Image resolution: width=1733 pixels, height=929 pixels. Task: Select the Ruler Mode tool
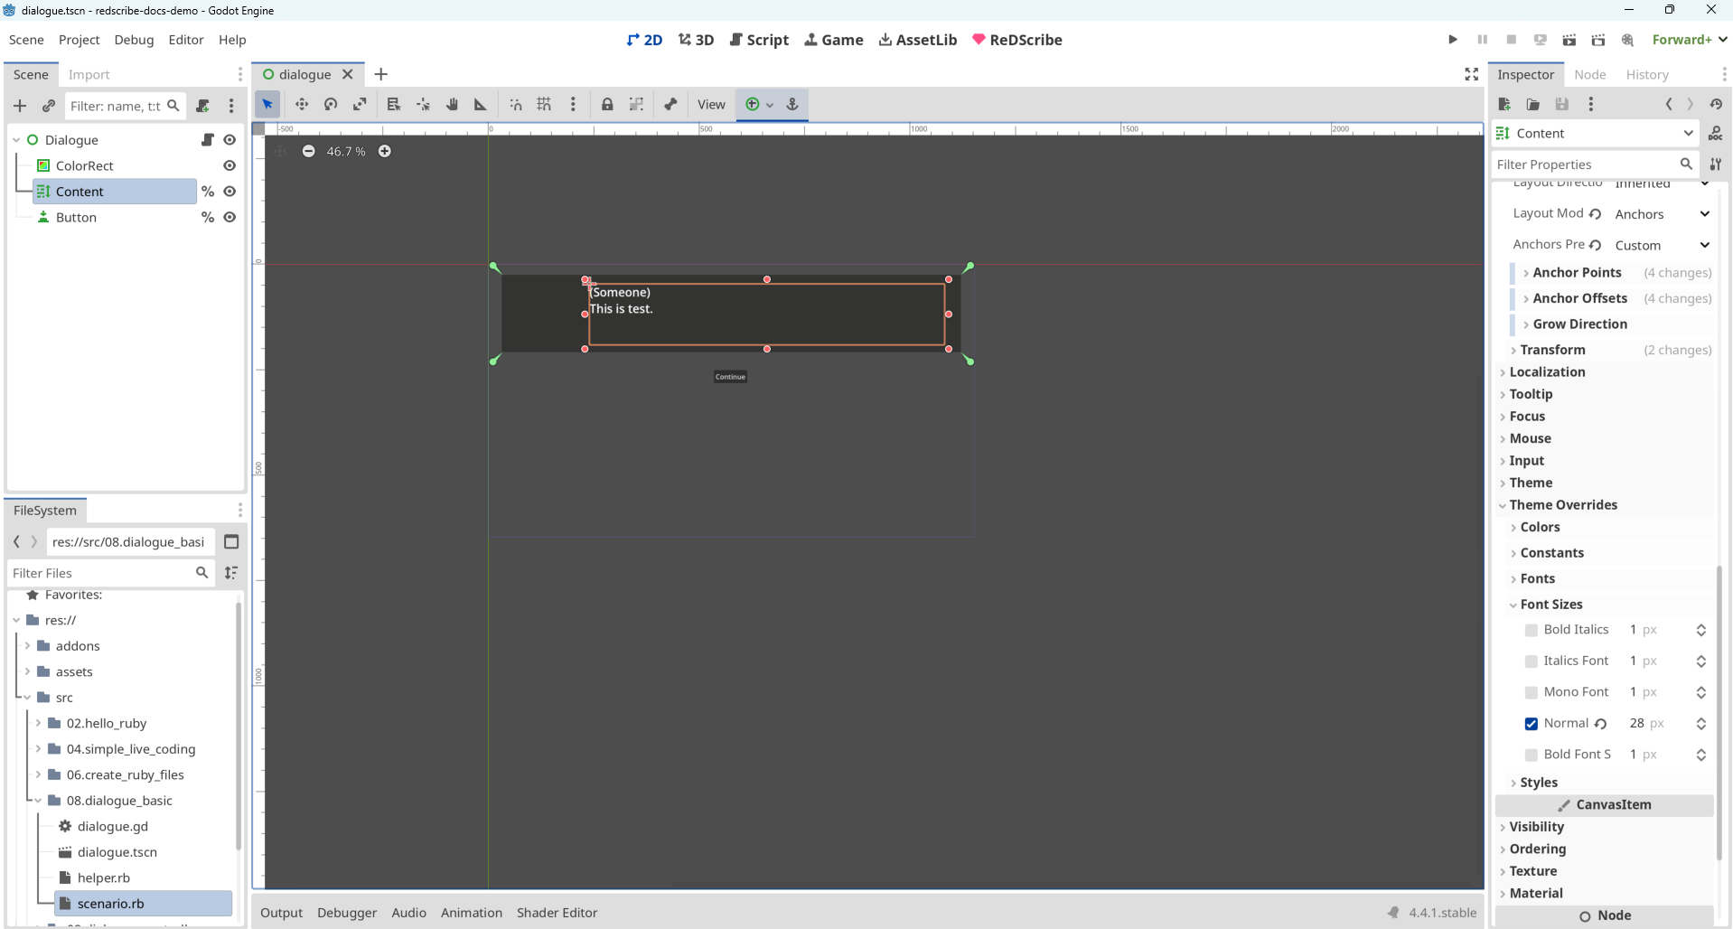pyautogui.click(x=481, y=105)
